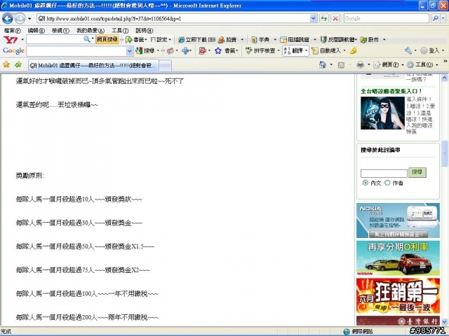Open Favorites Center star icon
Screen dimensions: 449x336
click(x=6, y=64)
